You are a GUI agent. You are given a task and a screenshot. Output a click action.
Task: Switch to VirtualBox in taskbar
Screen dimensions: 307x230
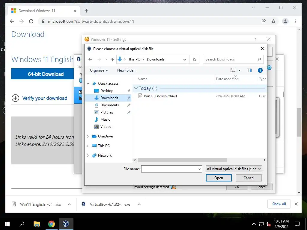(x=66, y=224)
